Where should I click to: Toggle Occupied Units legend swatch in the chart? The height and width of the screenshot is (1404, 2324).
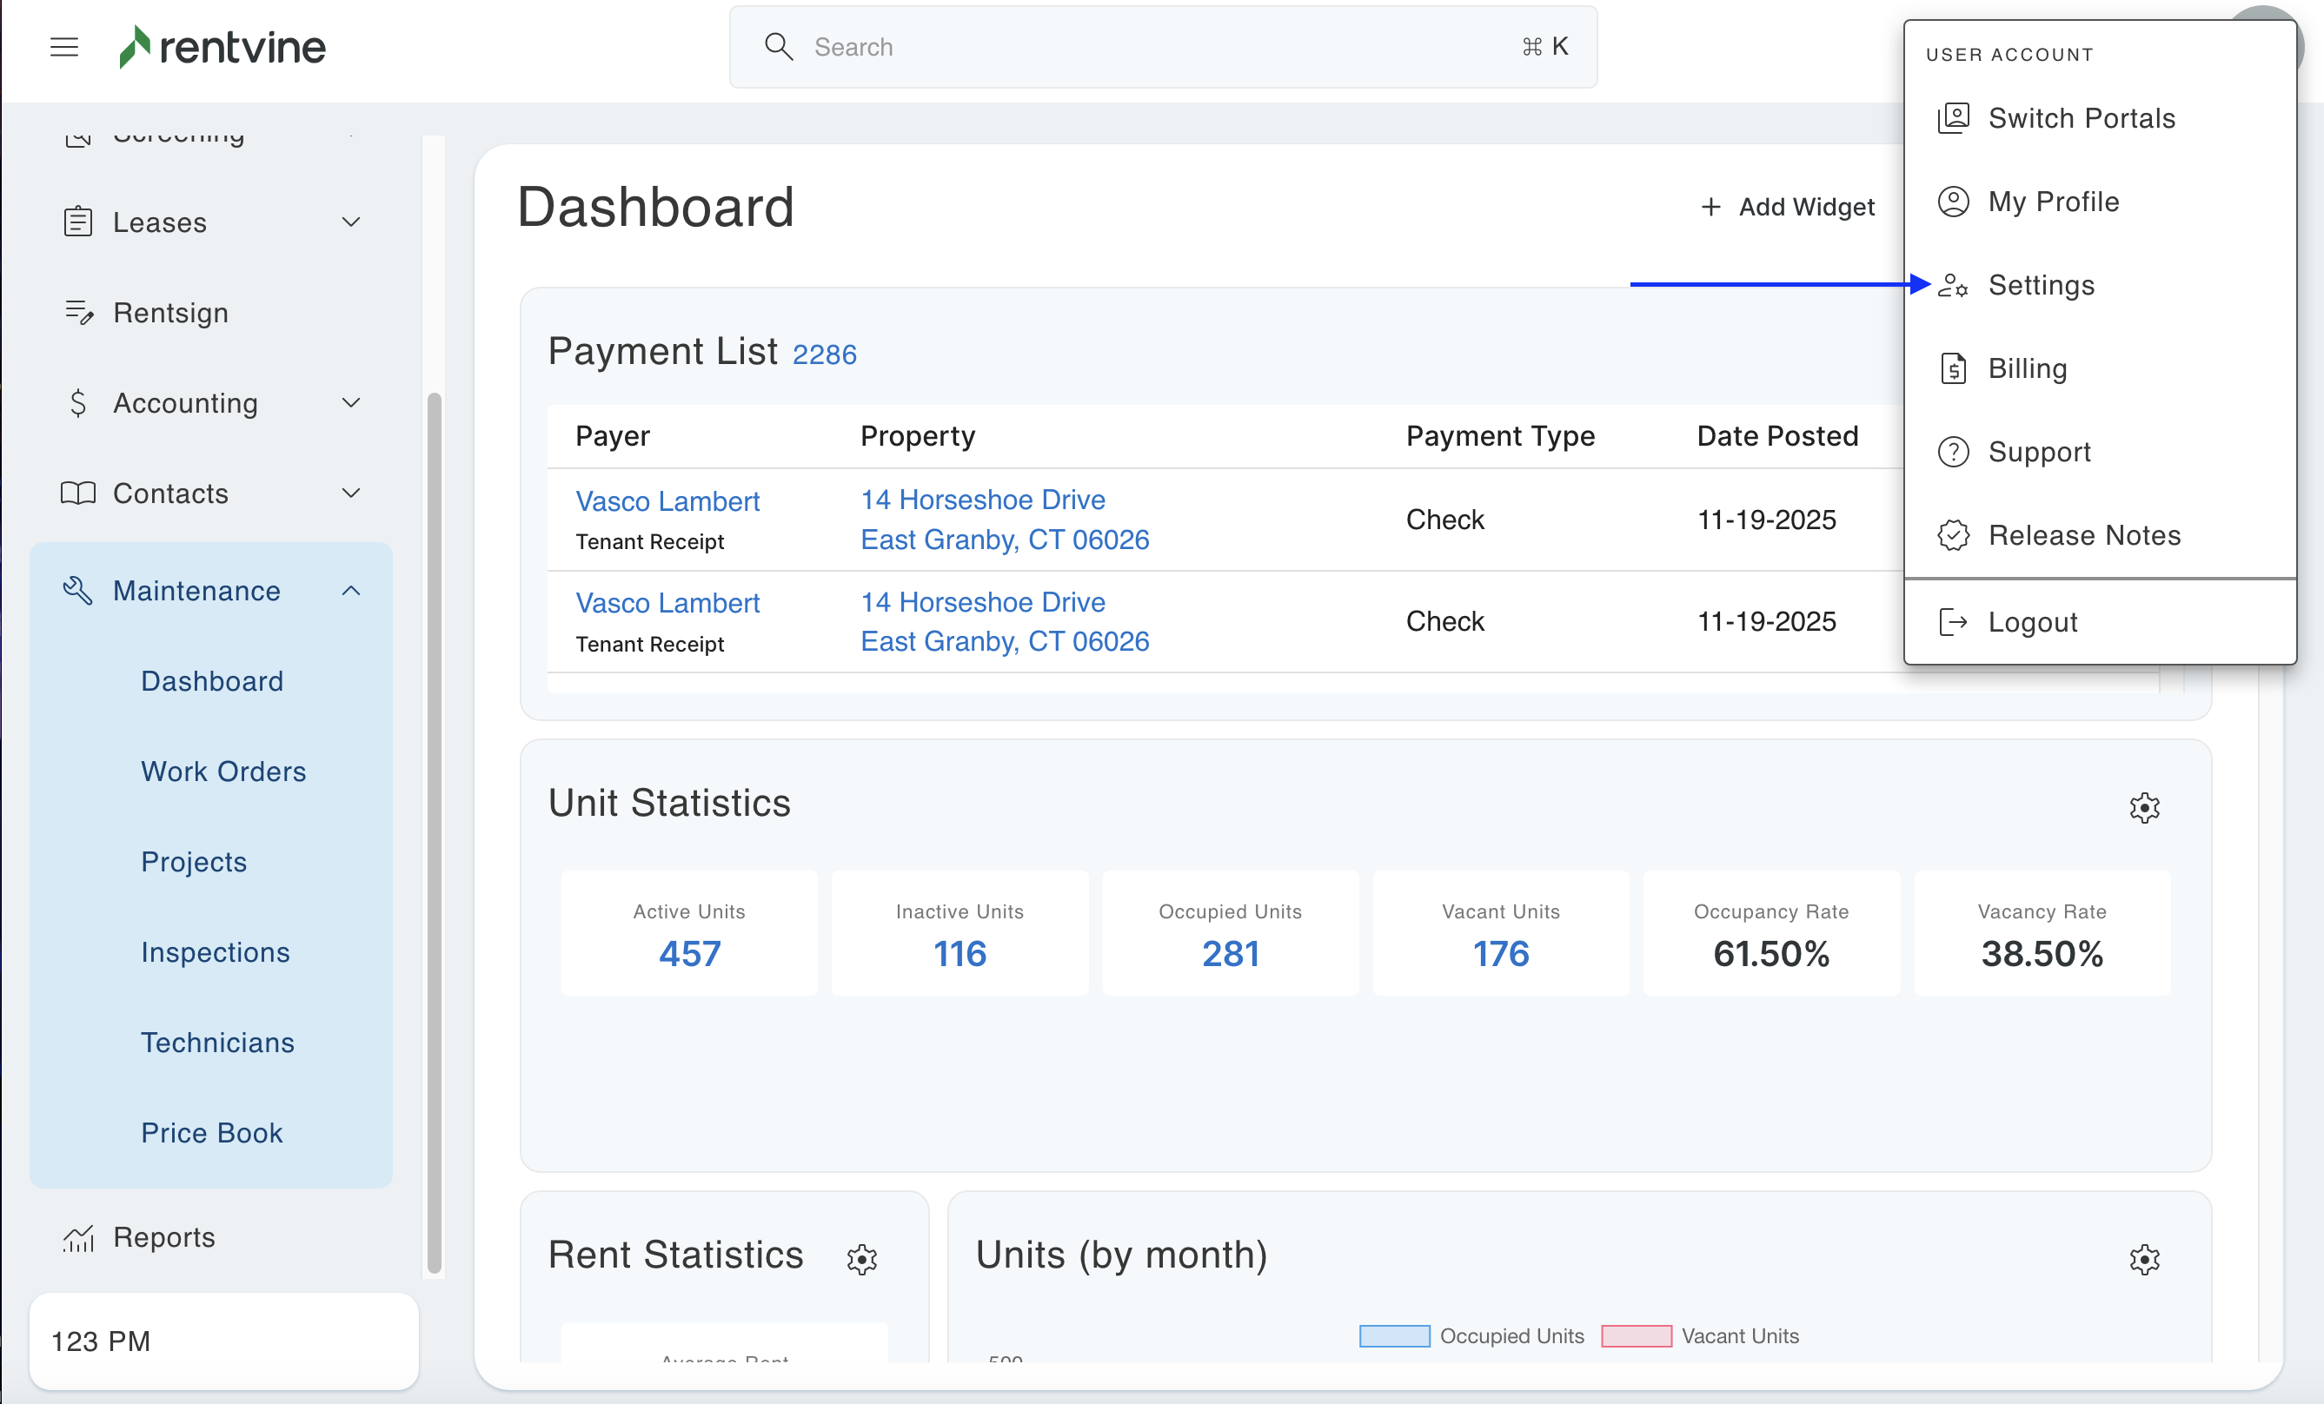pos(1394,1336)
